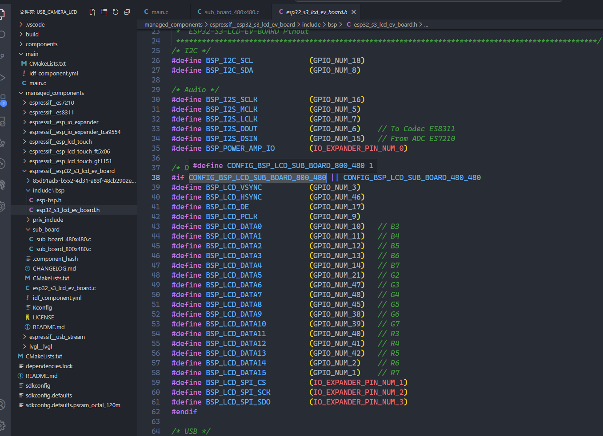Viewport: 603px width, 436px height.
Task: Click BSP_POWER_AMP_IO on line 35
Action: tap(240, 148)
